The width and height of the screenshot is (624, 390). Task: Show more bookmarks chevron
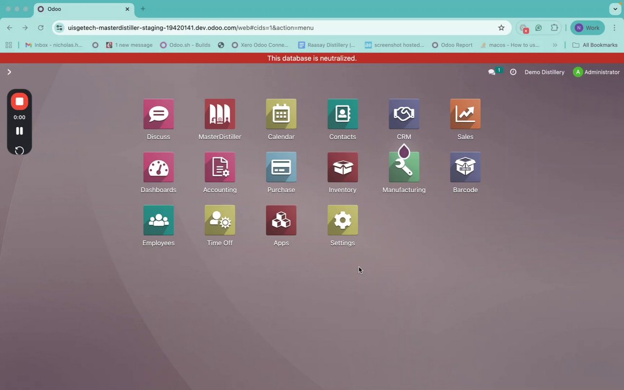(555, 45)
